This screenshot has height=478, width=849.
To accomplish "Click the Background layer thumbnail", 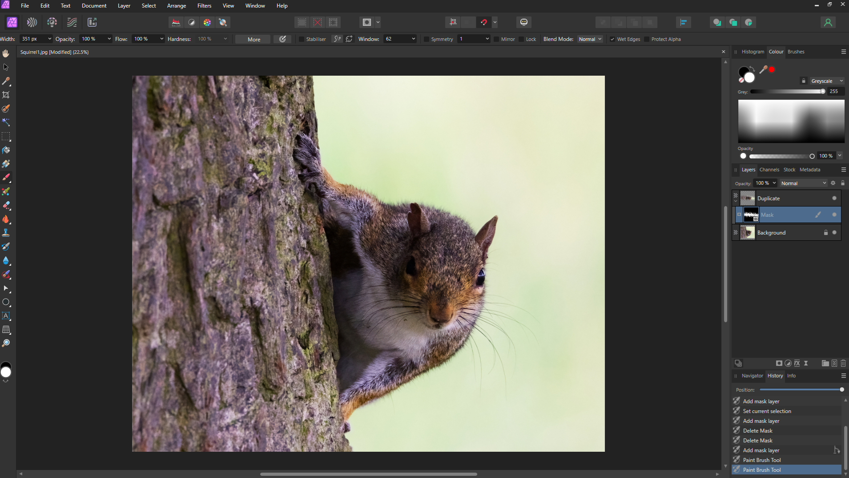I will click(747, 232).
